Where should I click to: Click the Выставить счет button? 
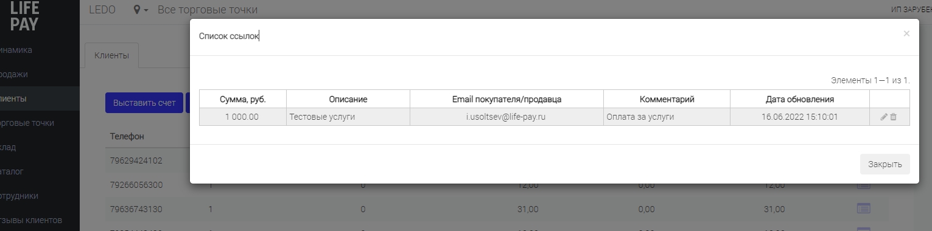144,103
